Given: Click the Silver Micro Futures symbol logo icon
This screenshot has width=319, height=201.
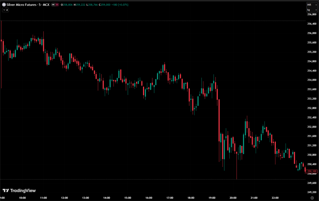Looking at the screenshot, I should pyautogui.click(x=4, y=5).
